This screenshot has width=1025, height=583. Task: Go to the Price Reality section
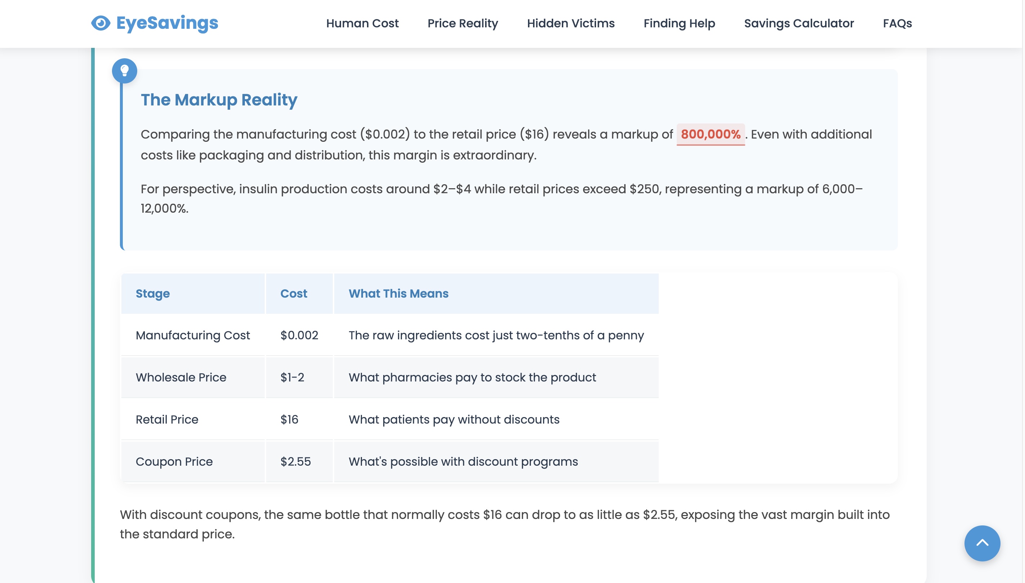tap(462, 23)
